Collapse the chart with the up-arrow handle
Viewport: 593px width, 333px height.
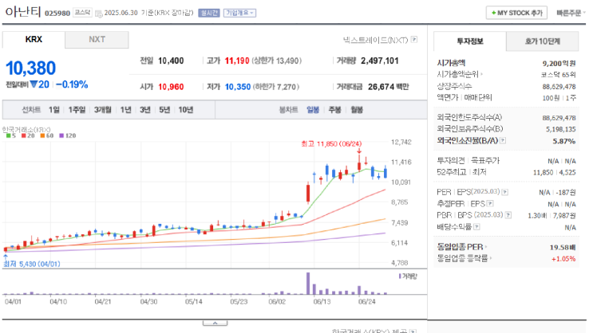pos(215,323)
